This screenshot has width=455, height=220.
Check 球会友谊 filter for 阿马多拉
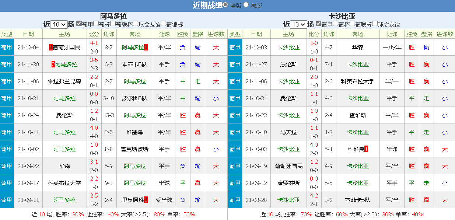[x=135, y=24]
